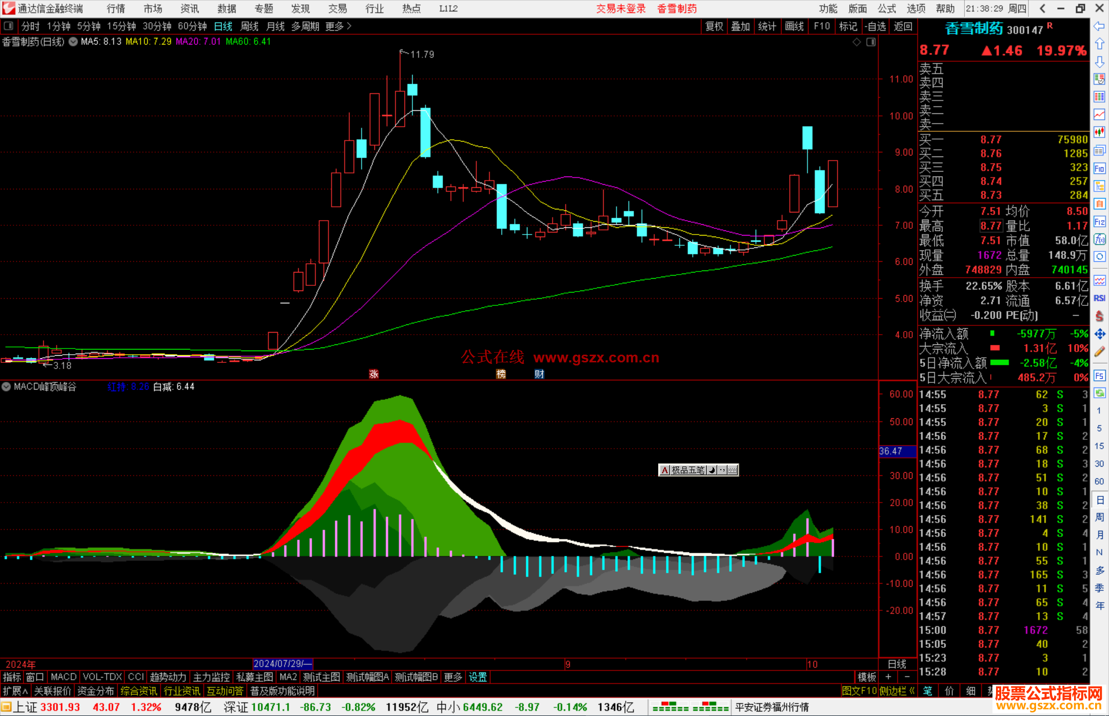Open the 行情 menu
The image size is (1109, 716).
[116, 8]
